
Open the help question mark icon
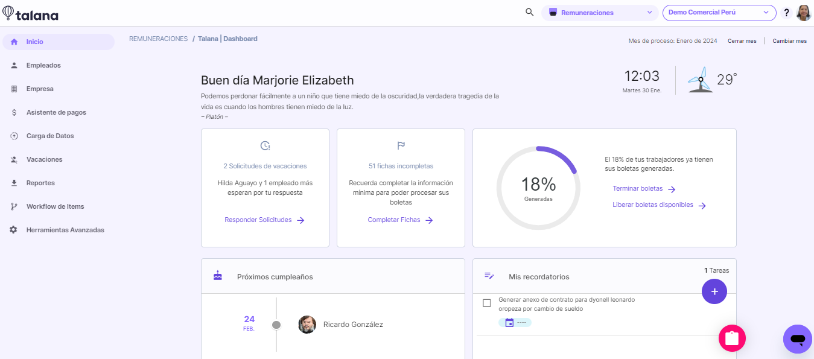(786, 13)
